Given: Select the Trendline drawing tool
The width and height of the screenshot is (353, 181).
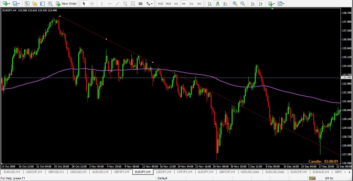Looking at the screenshot, I should (117, 4).
